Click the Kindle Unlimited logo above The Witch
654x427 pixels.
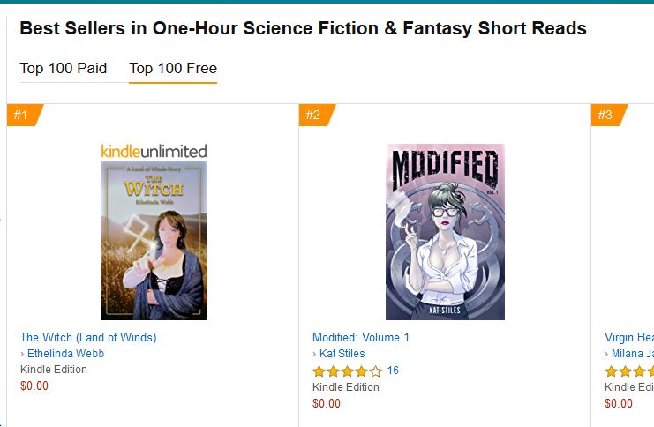[x=154, y=150]
